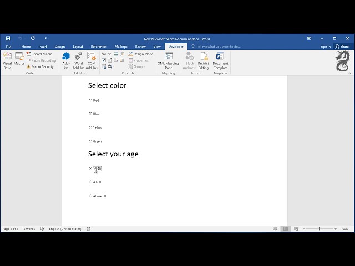
Task: Insert a Date Picker content control
Action: click(122, 60)
